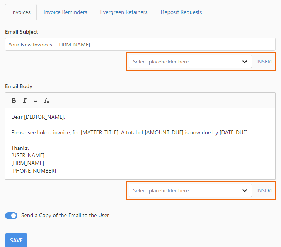Clear text formatting in the editor toolbar
Viewport: 281px width, 247px height.
click(46, 100)
